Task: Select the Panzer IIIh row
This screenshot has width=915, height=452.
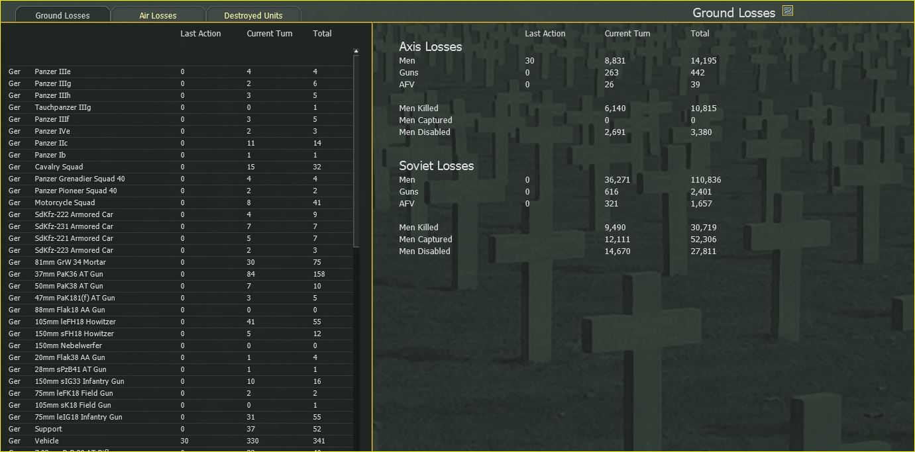Action: pos(179,95)
